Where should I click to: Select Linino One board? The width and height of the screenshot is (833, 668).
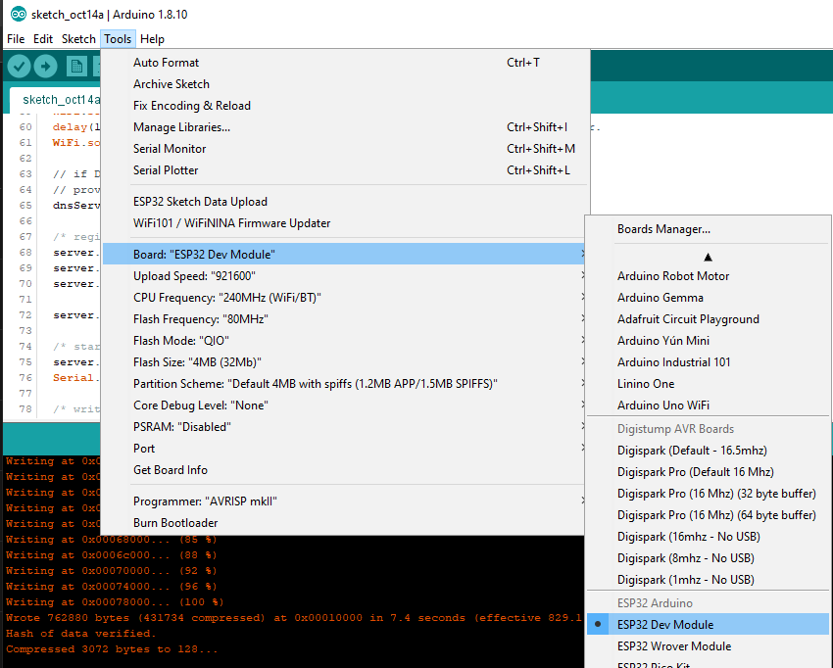tap(708, 383)
